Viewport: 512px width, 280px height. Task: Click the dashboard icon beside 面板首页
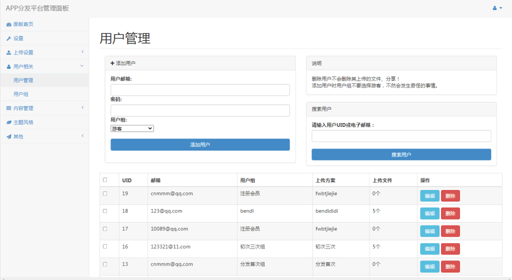point(8,24)
